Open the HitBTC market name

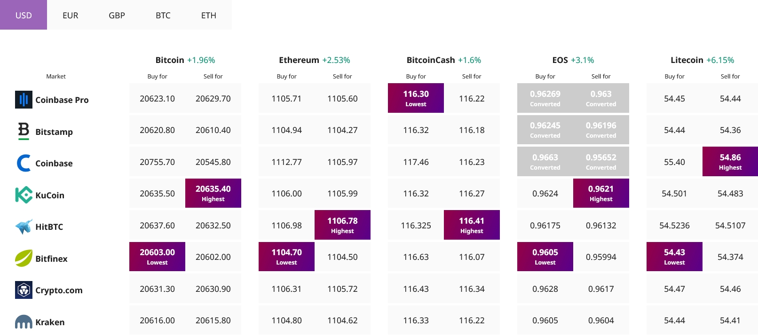49,227
